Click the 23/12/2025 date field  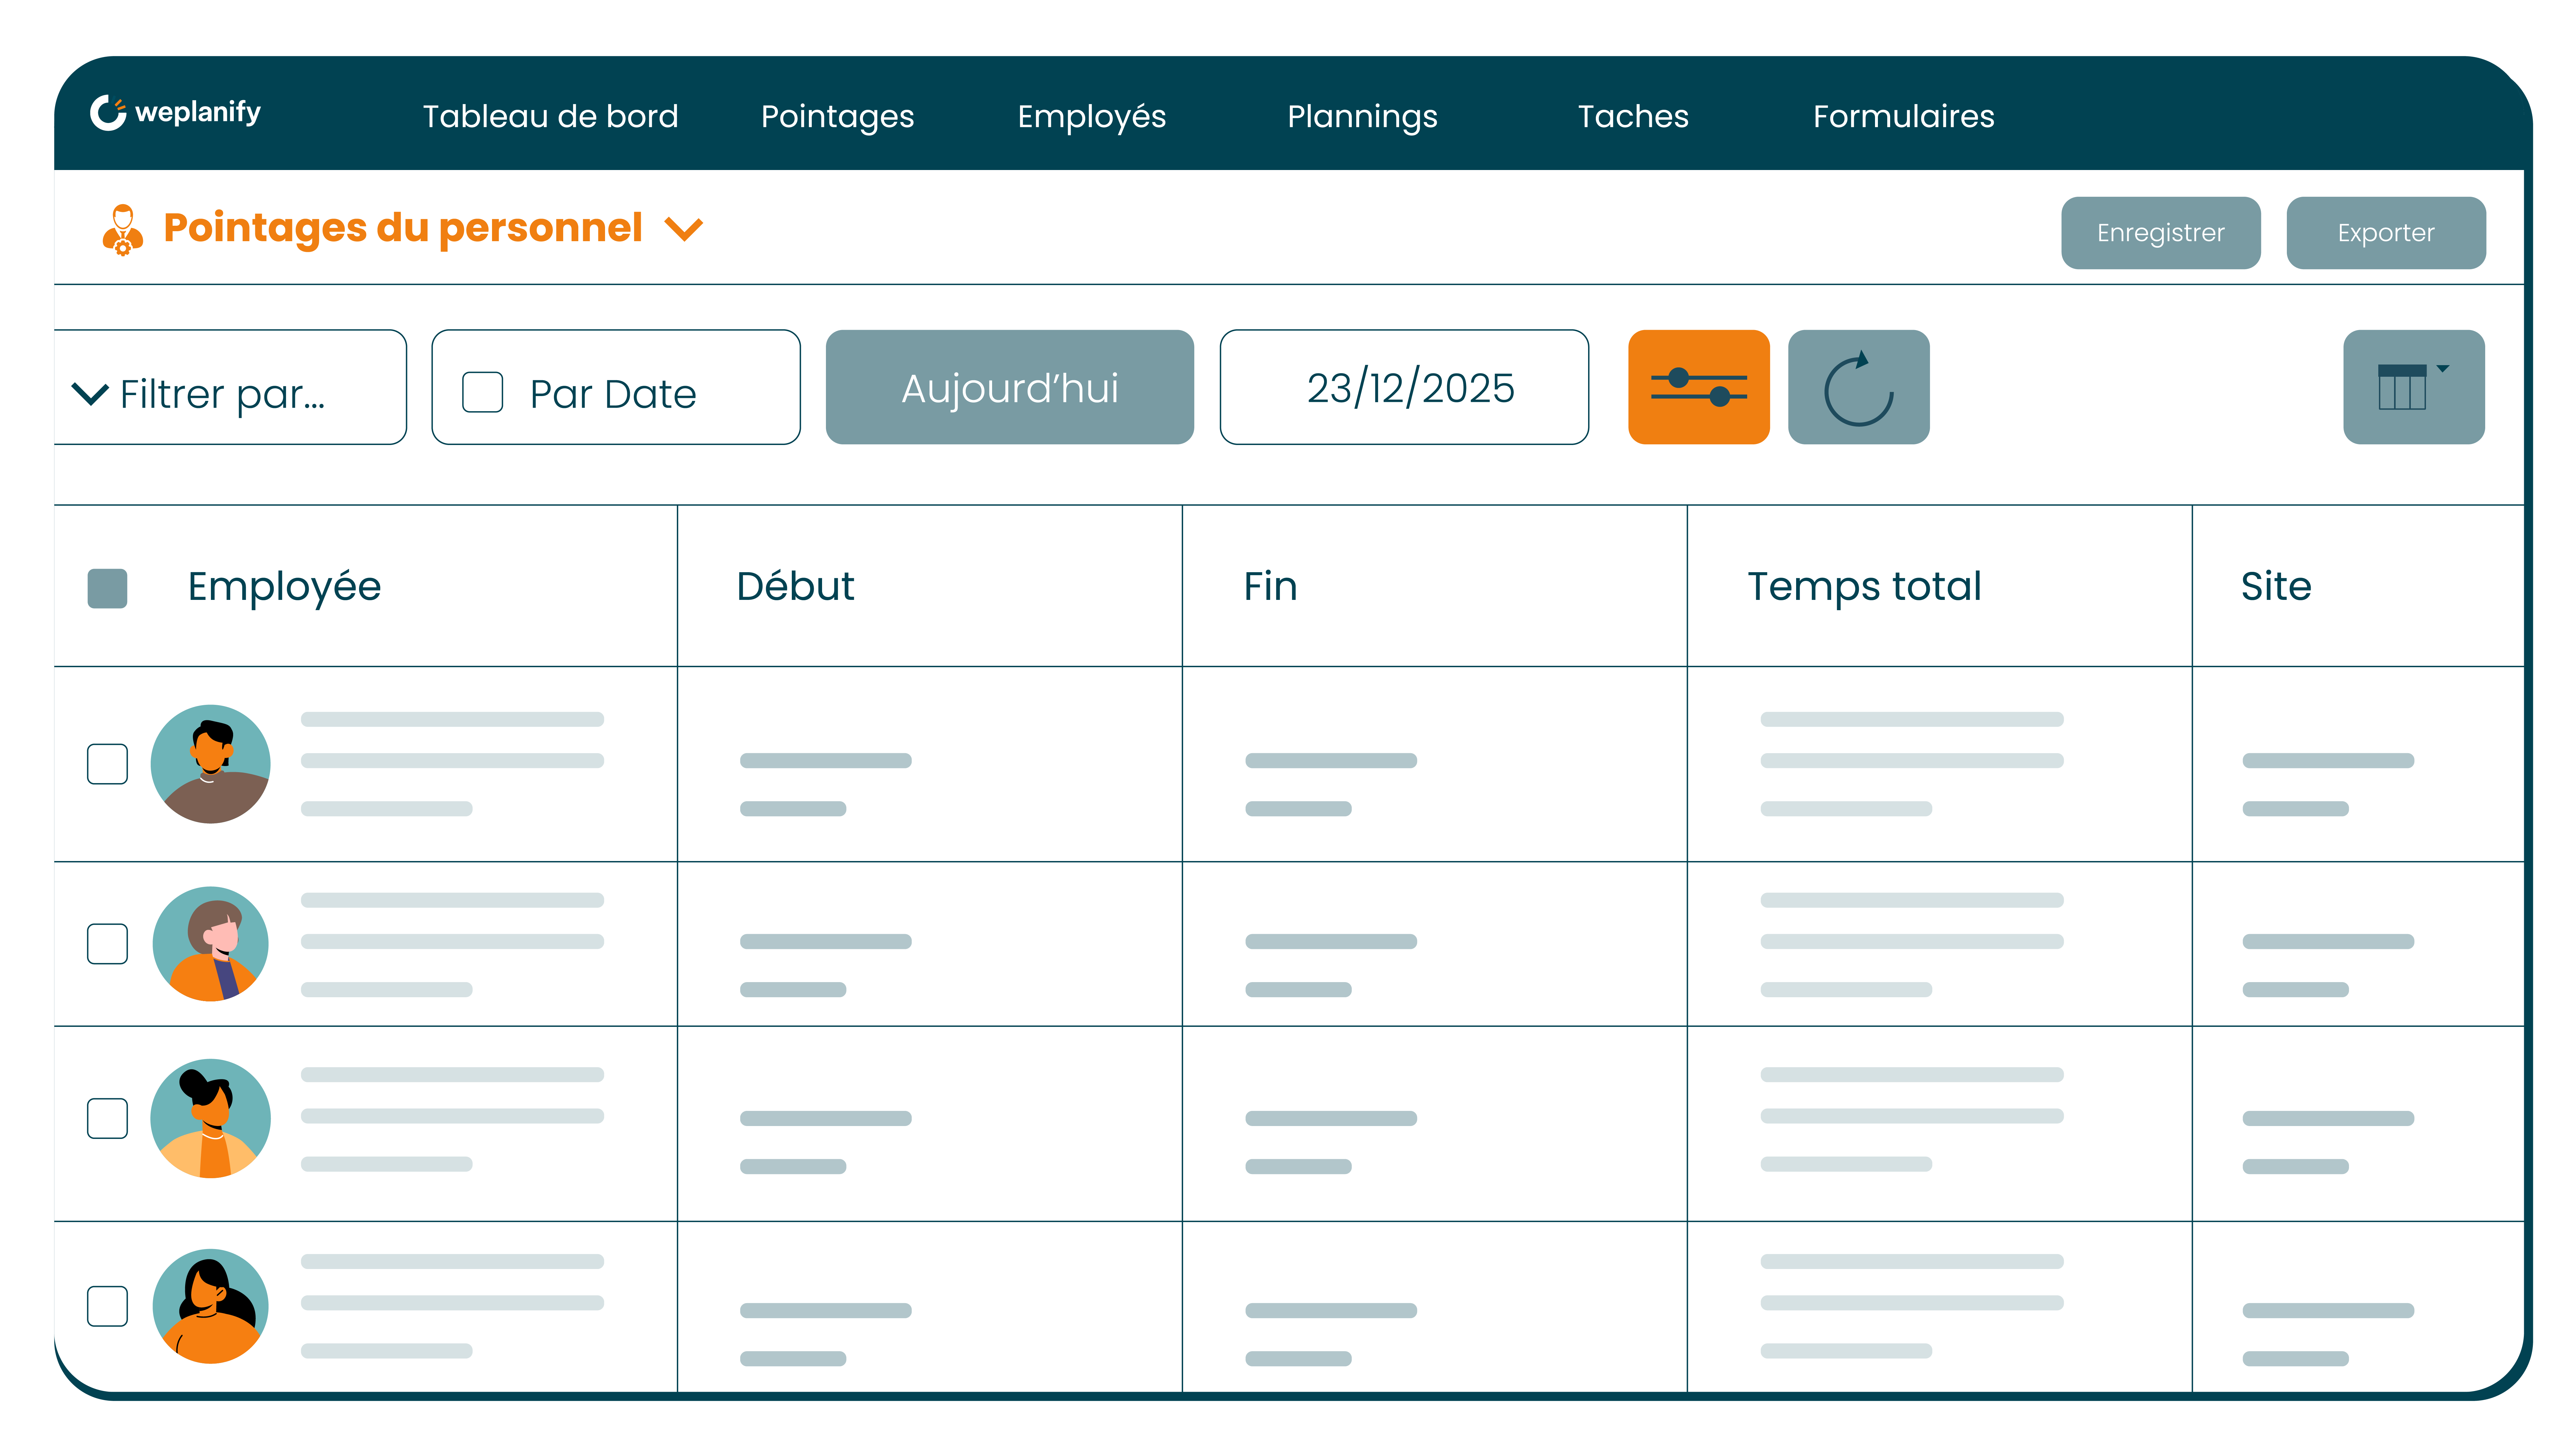click(1404, 387)
